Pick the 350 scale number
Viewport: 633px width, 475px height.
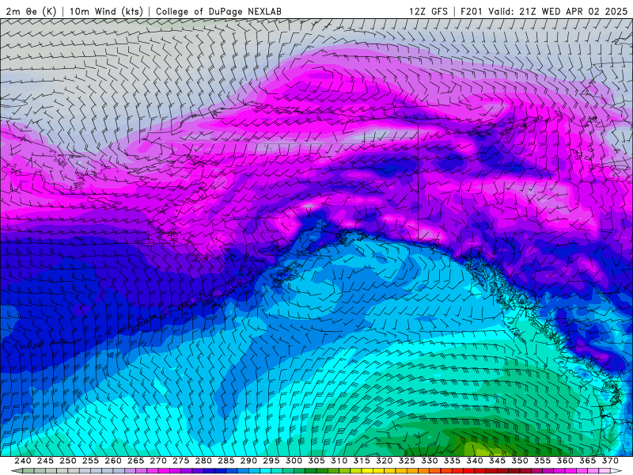click(x=520, y=461)
